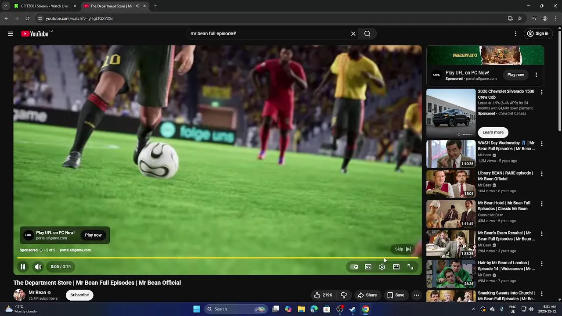Open Chrome media controls icon

[534, 18]
